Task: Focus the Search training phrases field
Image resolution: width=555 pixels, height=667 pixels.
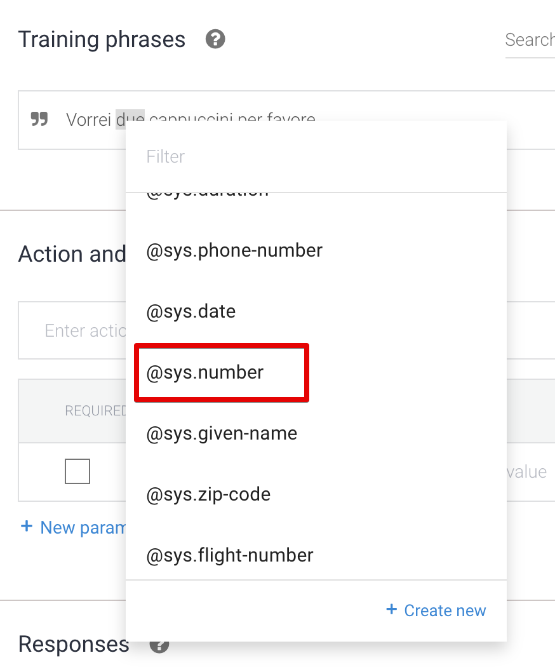Action: [x=530, y=40]
